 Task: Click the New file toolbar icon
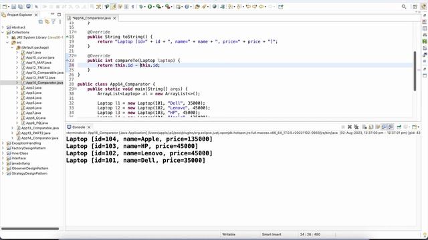tap(5, 7)
